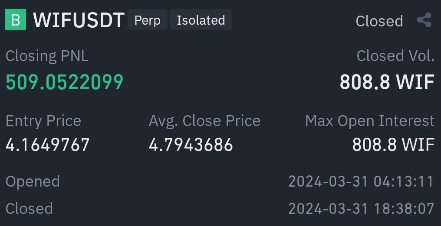Click the Avg. Close Price label
This screenshot has height=226, width=441.
point(204,121)
